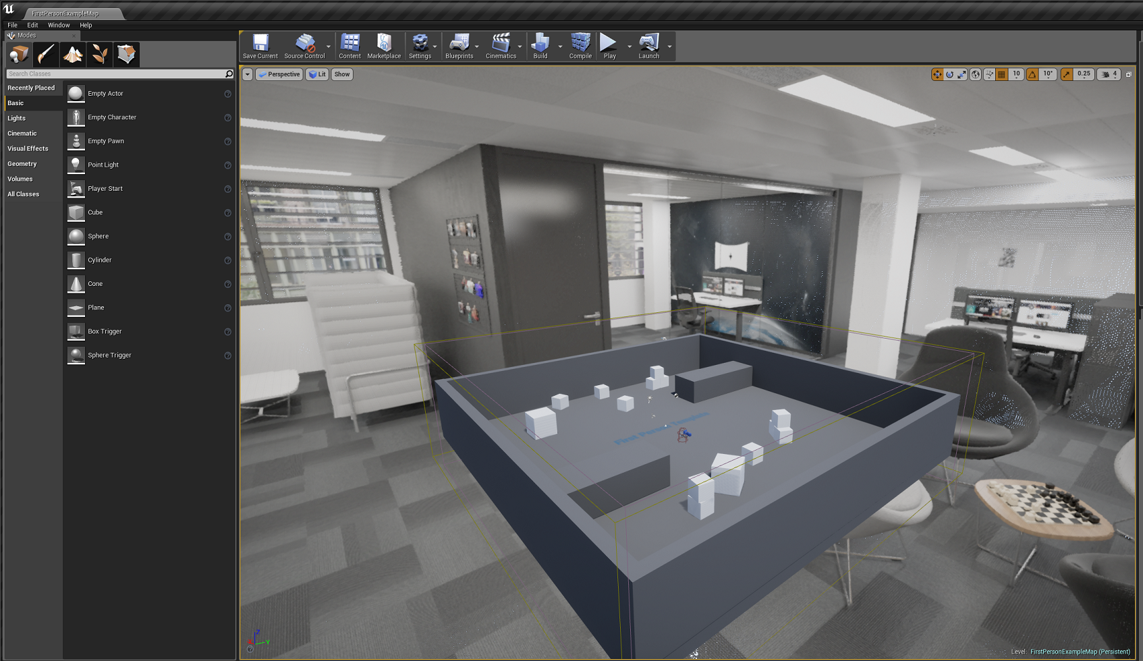Click the Show viewport button
The width and height of the screenshot is (1143, 661).
342,74
